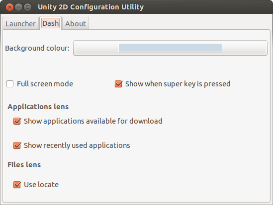Viewport: 273px width, 205px height.
Task: Open the Background colour swatch picker
Action: click(x=170, y=48)
